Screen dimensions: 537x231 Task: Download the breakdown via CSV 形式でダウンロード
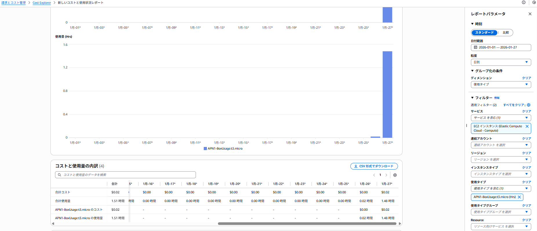click(374, 166)
